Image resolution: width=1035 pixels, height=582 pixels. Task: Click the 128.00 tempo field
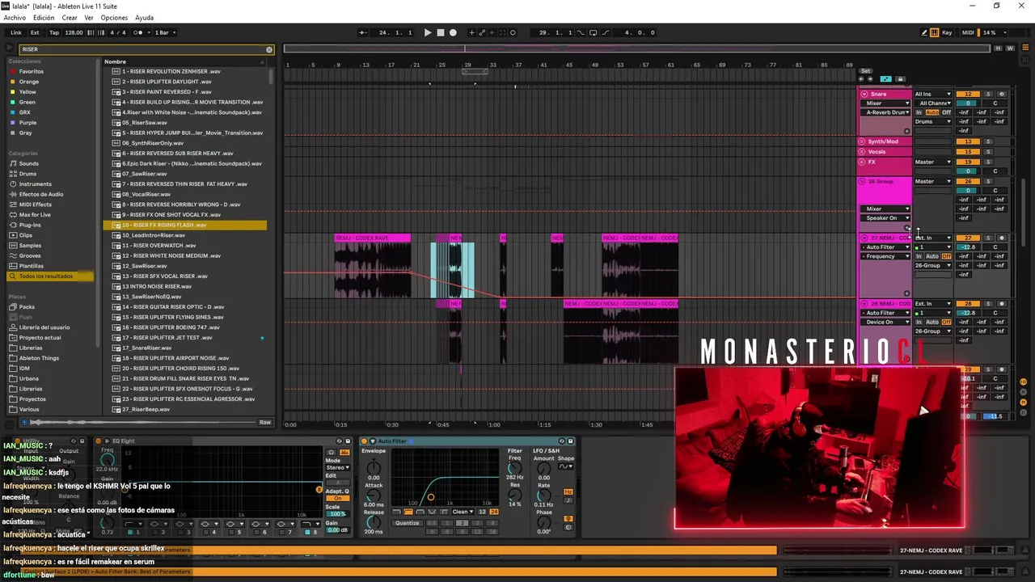74,32
